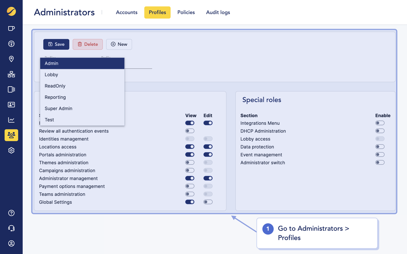Disable View for Locations access
Screen dimensions: 407x254
(x=190, y=146)
